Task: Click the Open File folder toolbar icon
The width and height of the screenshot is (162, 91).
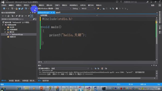Action: click(x=16, y=8)
